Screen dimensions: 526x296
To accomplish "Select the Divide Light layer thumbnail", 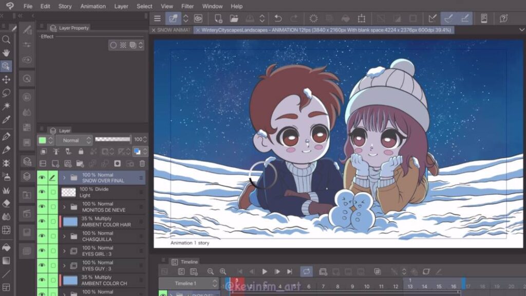I will (x=68, y=192).
